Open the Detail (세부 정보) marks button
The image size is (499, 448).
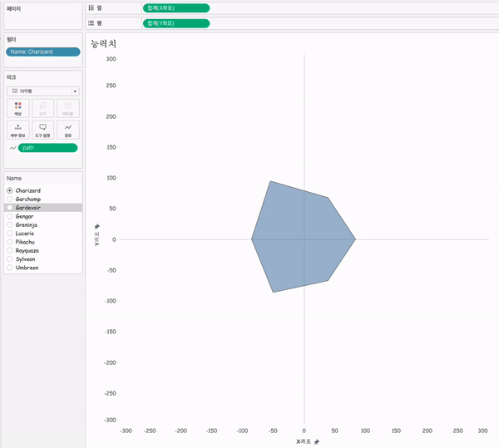point(18,130)
